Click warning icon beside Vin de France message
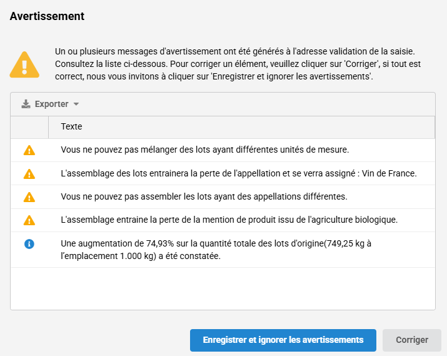 (29, 173)
